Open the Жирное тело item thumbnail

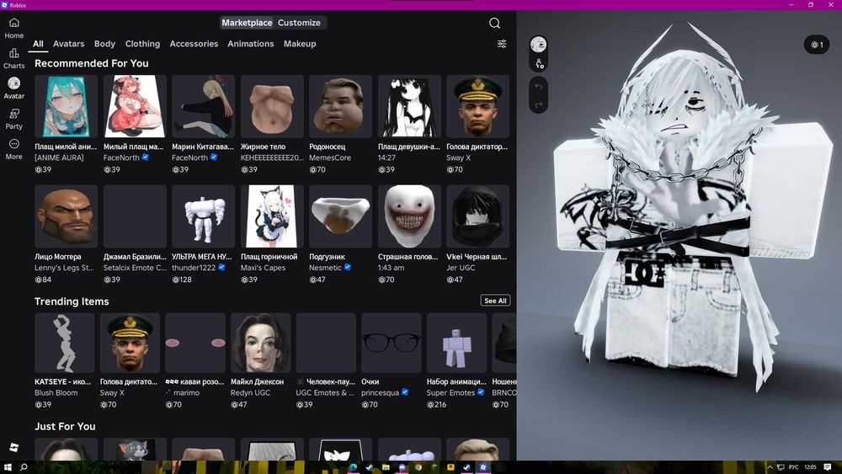[272, 106]
